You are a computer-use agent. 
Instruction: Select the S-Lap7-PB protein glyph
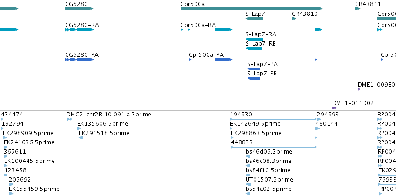[x=254, y=78]
